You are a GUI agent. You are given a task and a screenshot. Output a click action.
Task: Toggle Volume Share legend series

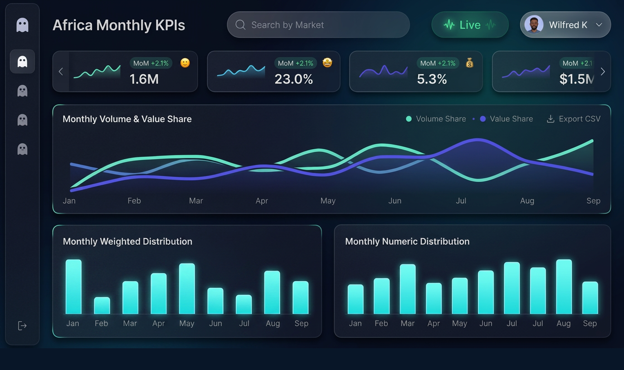coord(436,119)
